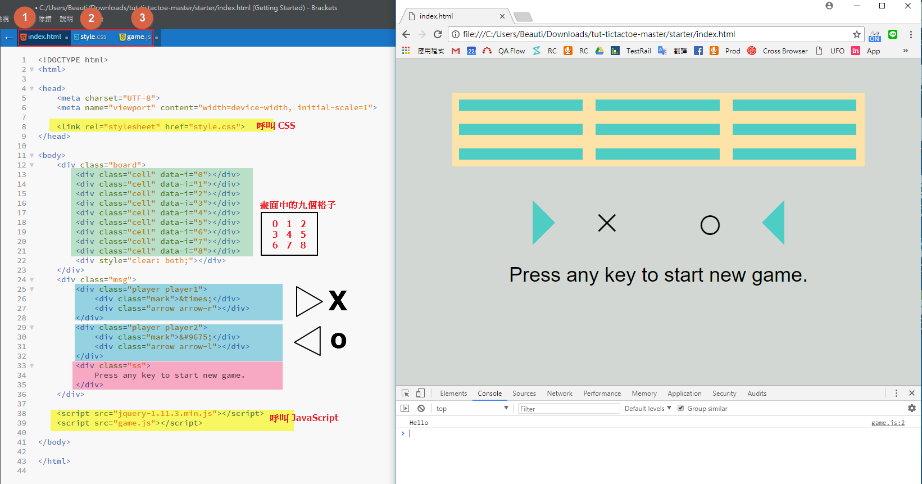Go back with the Brackets left arrow

click(x=8, y=38)
